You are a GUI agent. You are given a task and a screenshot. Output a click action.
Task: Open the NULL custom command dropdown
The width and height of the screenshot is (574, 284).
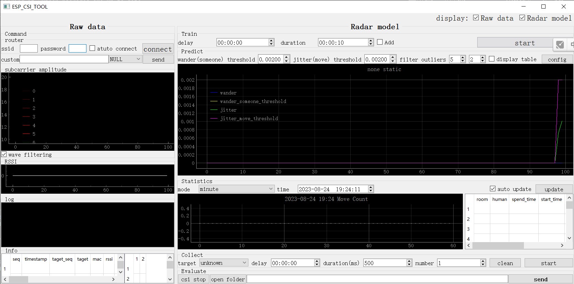tap(125, 59)
